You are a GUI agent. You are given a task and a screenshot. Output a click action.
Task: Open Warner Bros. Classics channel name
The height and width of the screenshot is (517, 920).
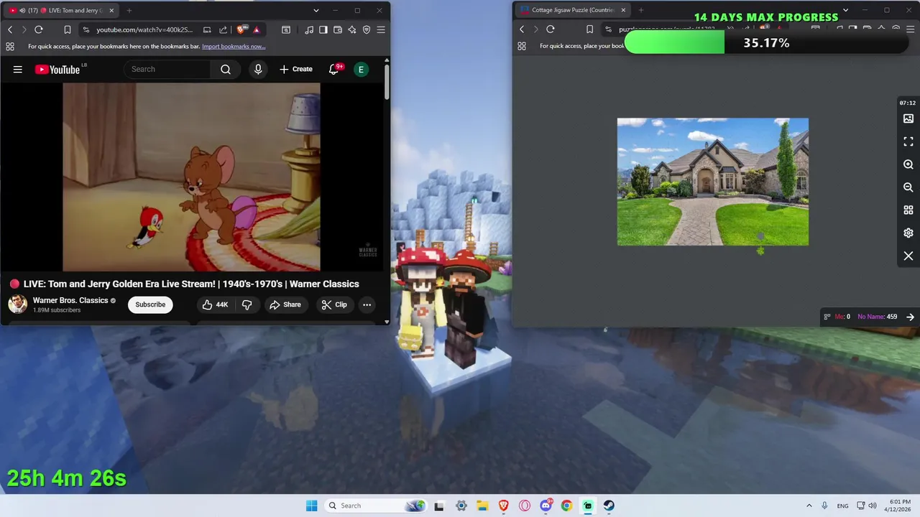[70, 300]
